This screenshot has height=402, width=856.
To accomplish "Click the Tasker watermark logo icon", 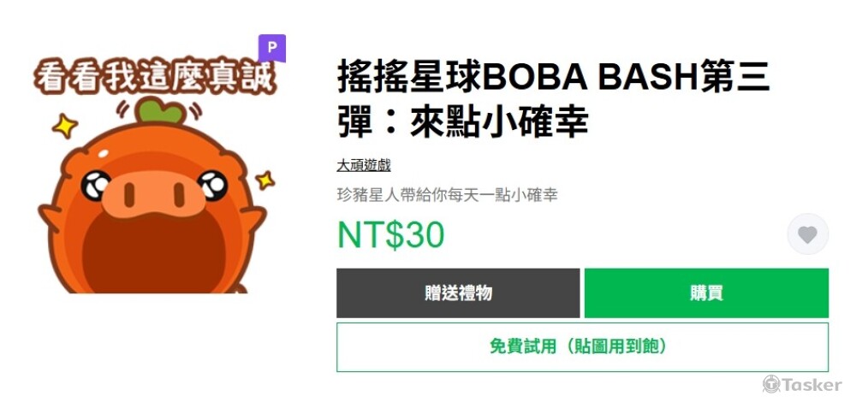I will pyautogui.click(x=771, y=385).
